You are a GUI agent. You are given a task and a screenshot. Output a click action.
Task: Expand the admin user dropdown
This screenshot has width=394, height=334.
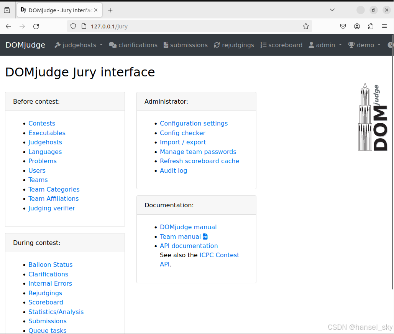tap(325, 45)
